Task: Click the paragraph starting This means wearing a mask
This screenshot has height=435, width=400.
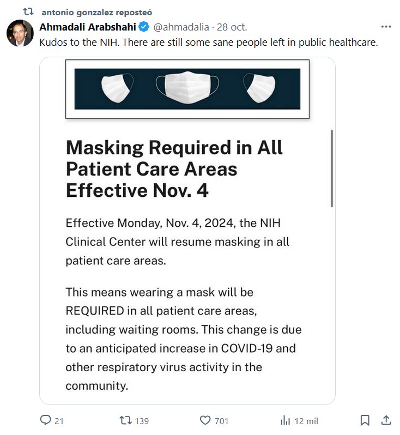Action: [x=183, y=339]
